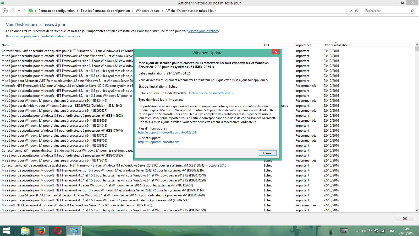Select the KB3098779 .NET Framework row
Image resolution: width=419 pixels, height=236 pixels.
[175, 210]
